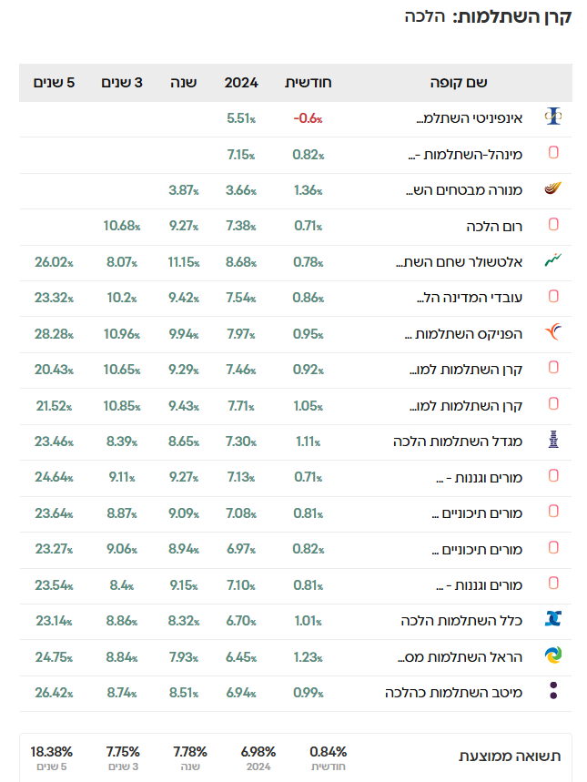Open the רום הלכה fund link

486,225
